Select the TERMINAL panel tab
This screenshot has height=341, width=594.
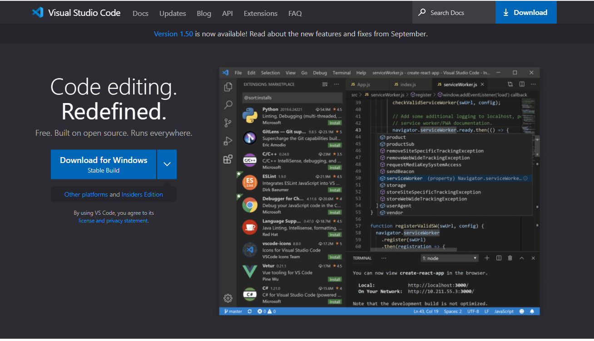tap(362, 258)
